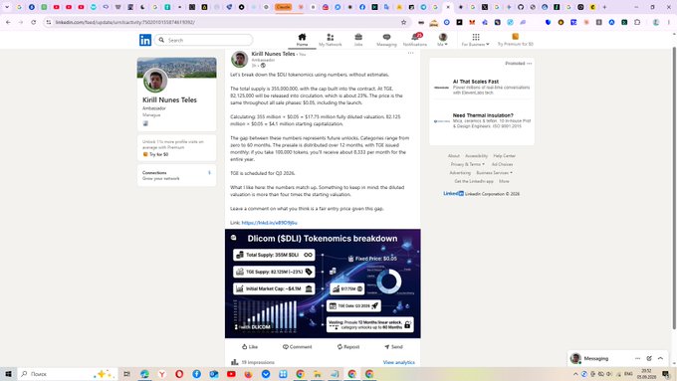Open the Dlicom Tokenomics breakdown image
Viewport: 677px width, 381px height.
pyautogui.click(x=323, y=284)
